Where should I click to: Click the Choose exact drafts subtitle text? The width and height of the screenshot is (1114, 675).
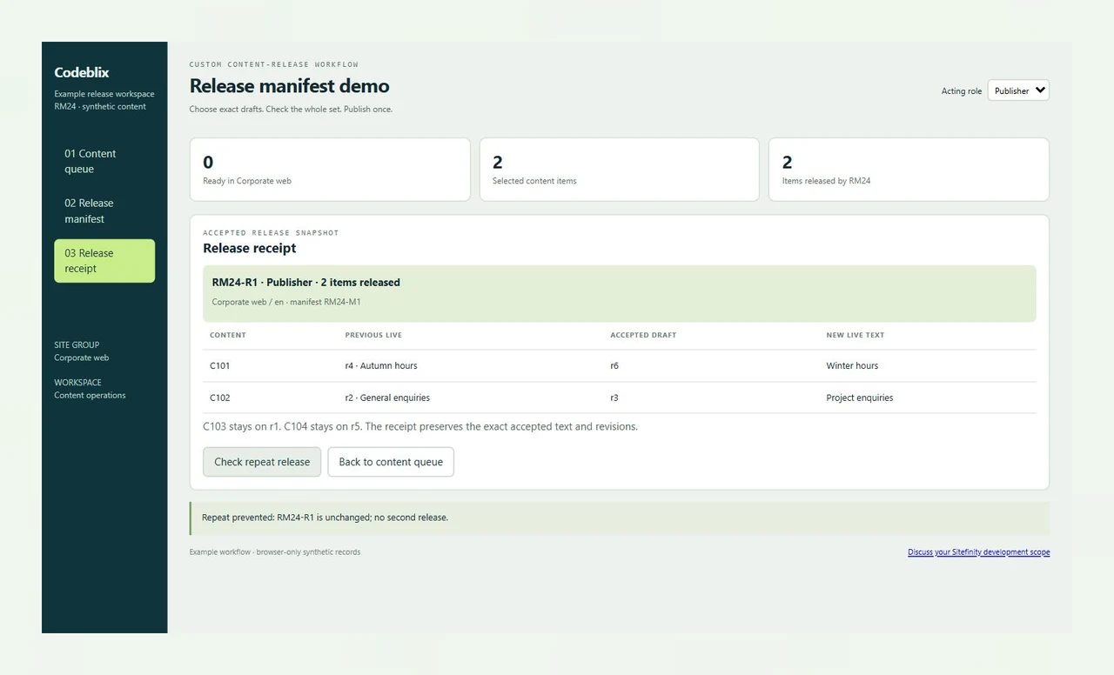tap(291, 110)
